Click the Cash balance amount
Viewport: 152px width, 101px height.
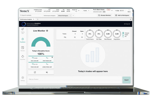point(47,11)
